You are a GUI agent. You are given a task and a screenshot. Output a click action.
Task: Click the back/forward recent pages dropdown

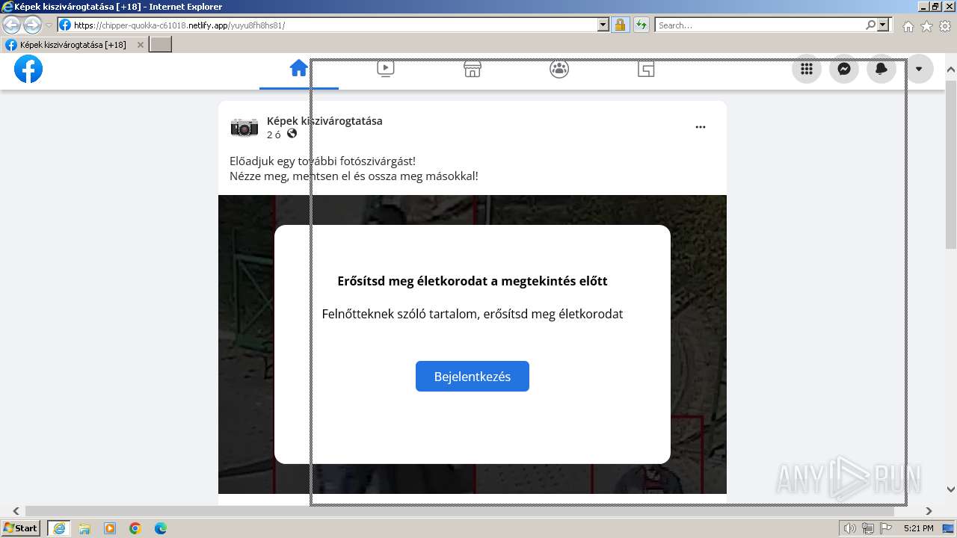tap(49, 25)
